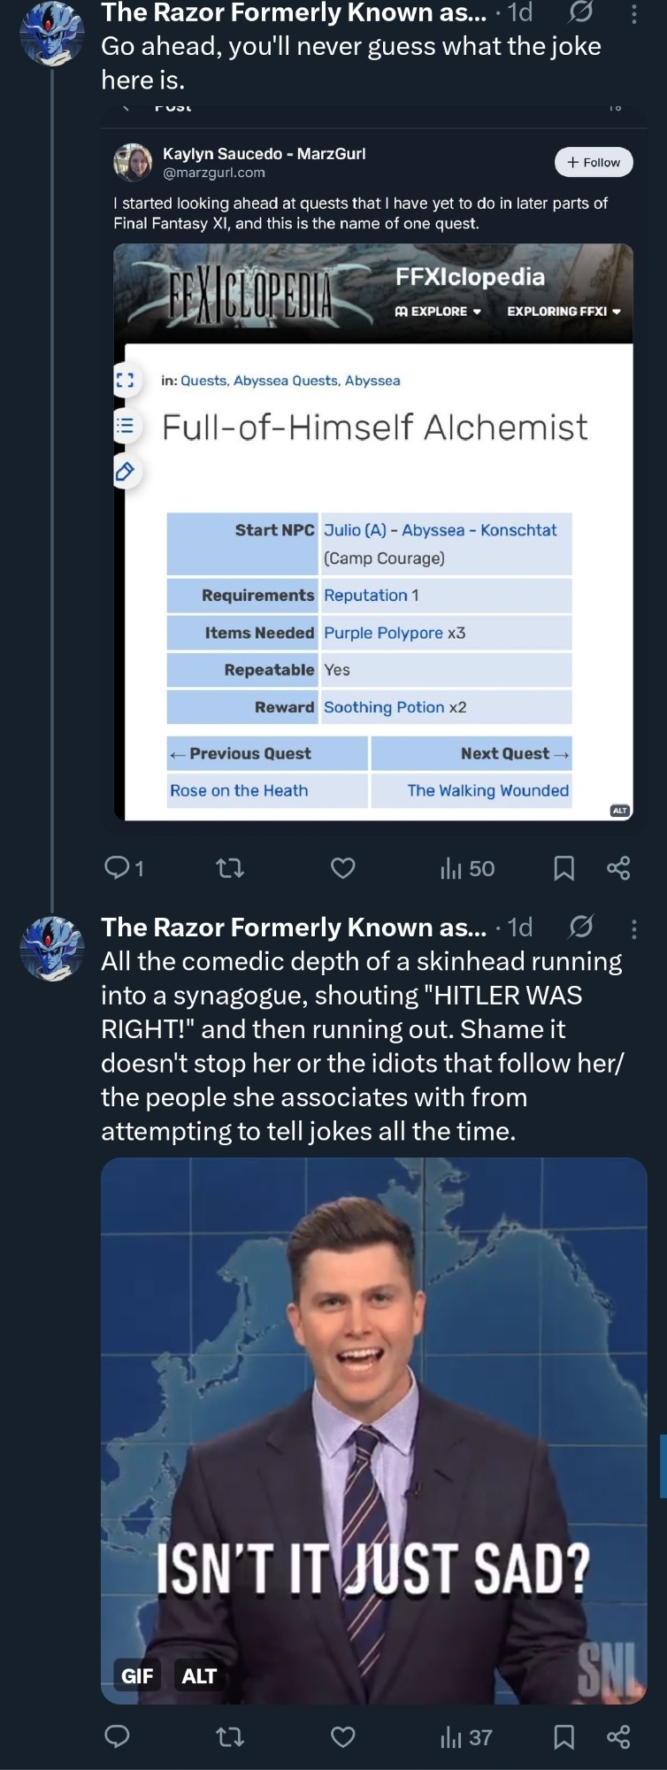This screenshot has width=667, height=1770.
Task: Reply to the second post
Action: (118, 1737)
